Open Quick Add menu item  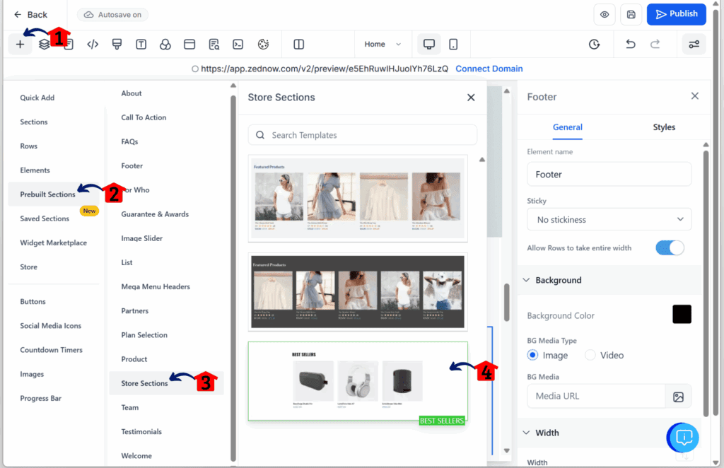tap(37, 98)
